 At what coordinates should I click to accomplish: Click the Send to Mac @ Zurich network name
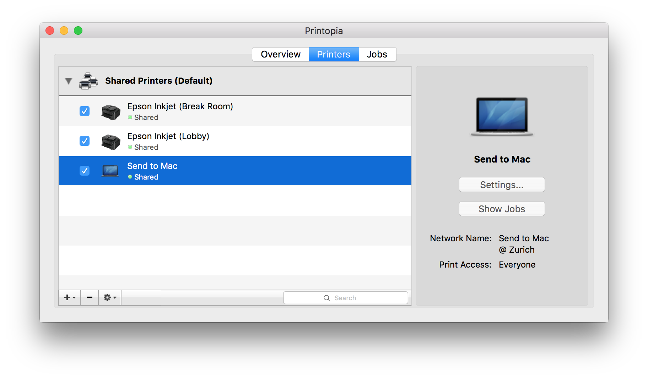[x=524, y=244]
